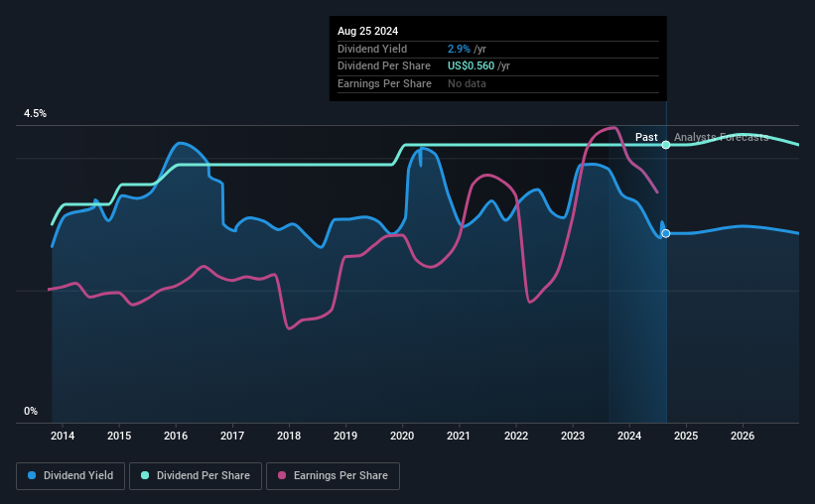Screen dimensions: 815x504
Task: Click the pink Earnings Per Share legend dot
Action: (282, 475)
